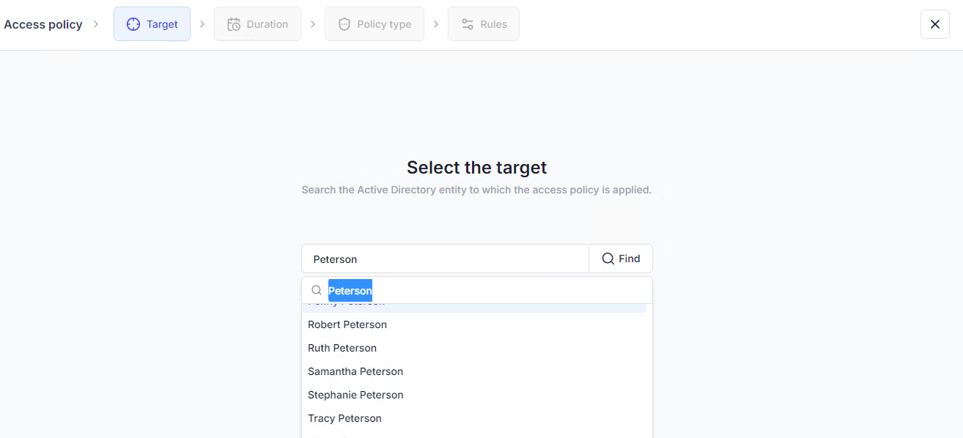Click the Policy type shield icon

pos(344,24)
